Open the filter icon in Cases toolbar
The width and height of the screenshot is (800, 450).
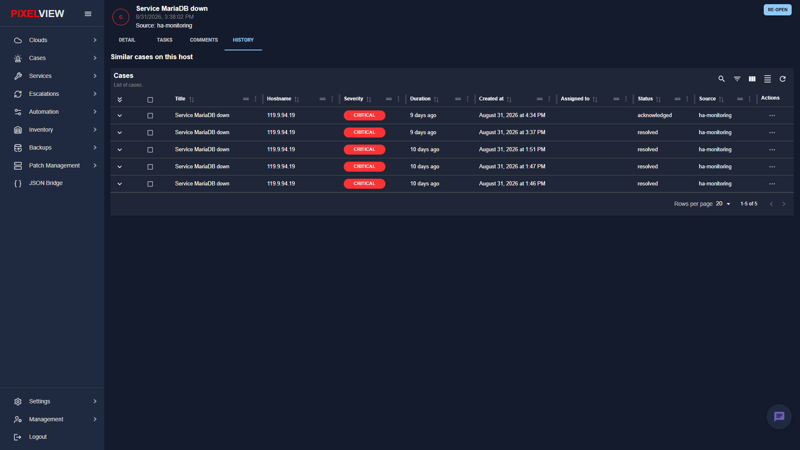coord(737,79)
